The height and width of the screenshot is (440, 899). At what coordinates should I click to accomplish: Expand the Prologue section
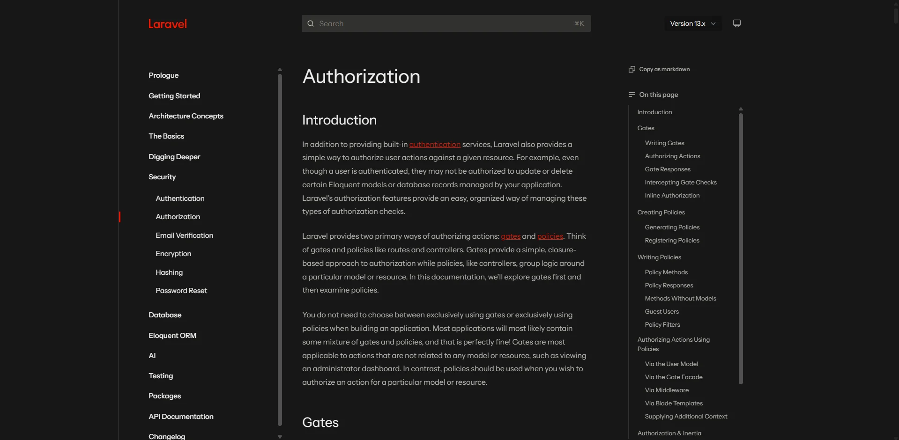pos(163,75)
